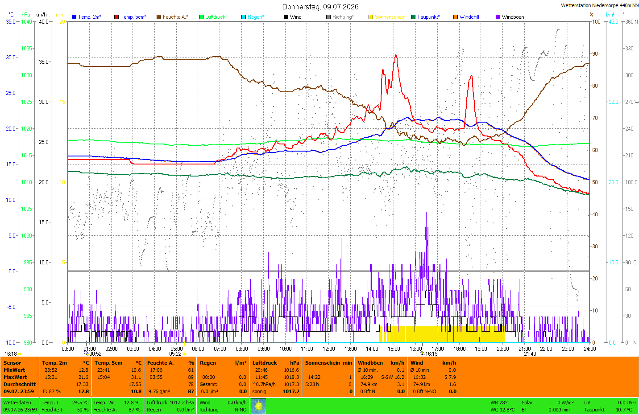639x415 pixels.
Task: Click the Windchill legend label
Action: coord(469,17)
